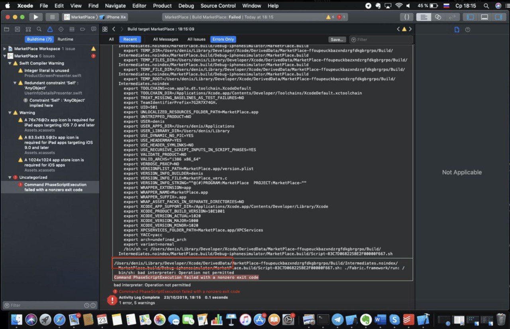
Task: Open the Report navigator speech bubble icon
Action: click(94, 29)
